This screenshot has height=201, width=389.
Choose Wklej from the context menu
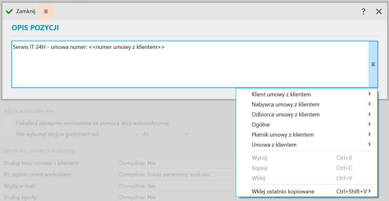[x=258, y=178]
